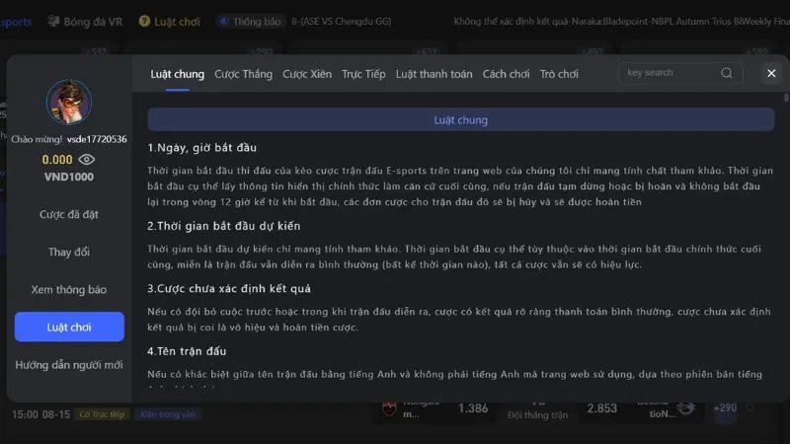Click the Luật chơi question mark icon

coord(144,21)
